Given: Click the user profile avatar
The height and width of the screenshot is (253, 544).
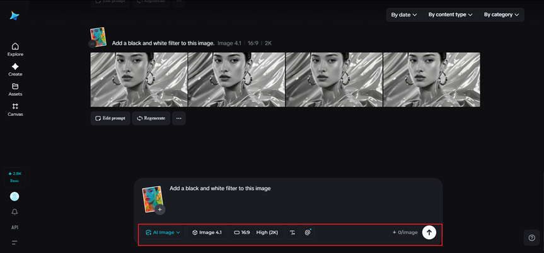Looking at the screenshot, I should click(x=14, y=196).
